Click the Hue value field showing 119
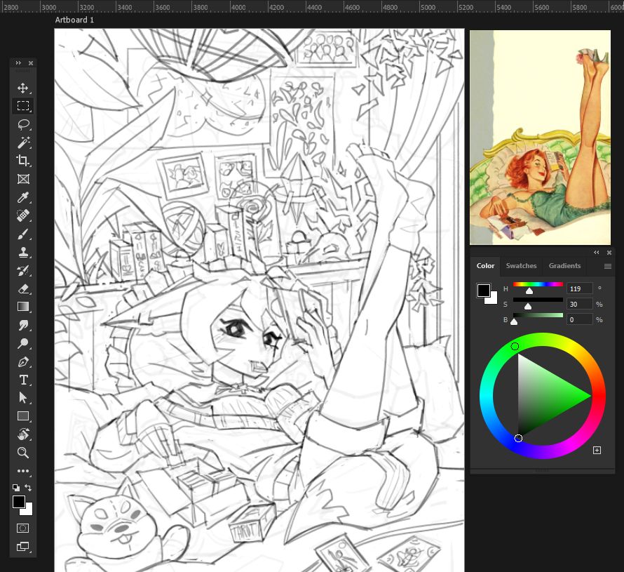Screen dimensions: 624x572 pyautogui.click(x=579, y=288)
